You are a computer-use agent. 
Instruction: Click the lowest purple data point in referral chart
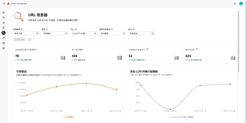point(170,109)
